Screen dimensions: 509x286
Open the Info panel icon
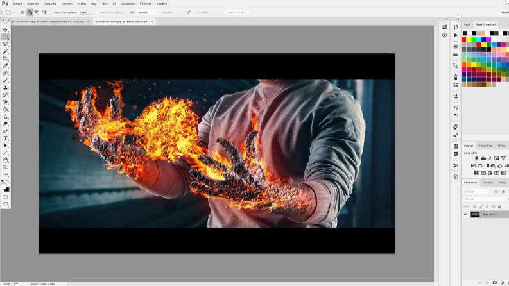tap(444, 35)
